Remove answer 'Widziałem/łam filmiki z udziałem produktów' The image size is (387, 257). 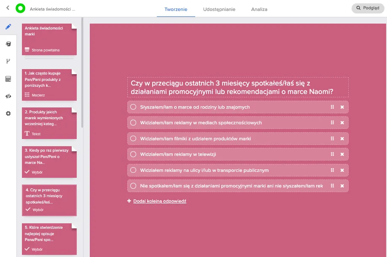342,139
